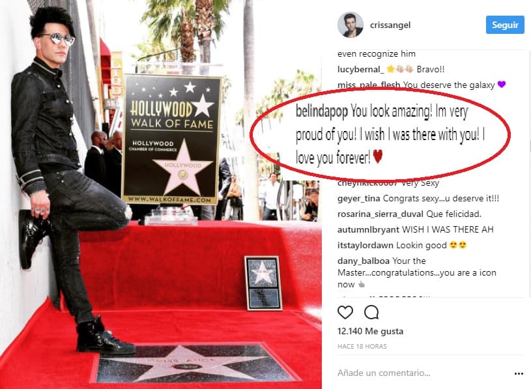The height and width of the screenshot is (389, 531).
Task: Open rosarina_sierra_duval commenter profile
Action: coord(380,214)
